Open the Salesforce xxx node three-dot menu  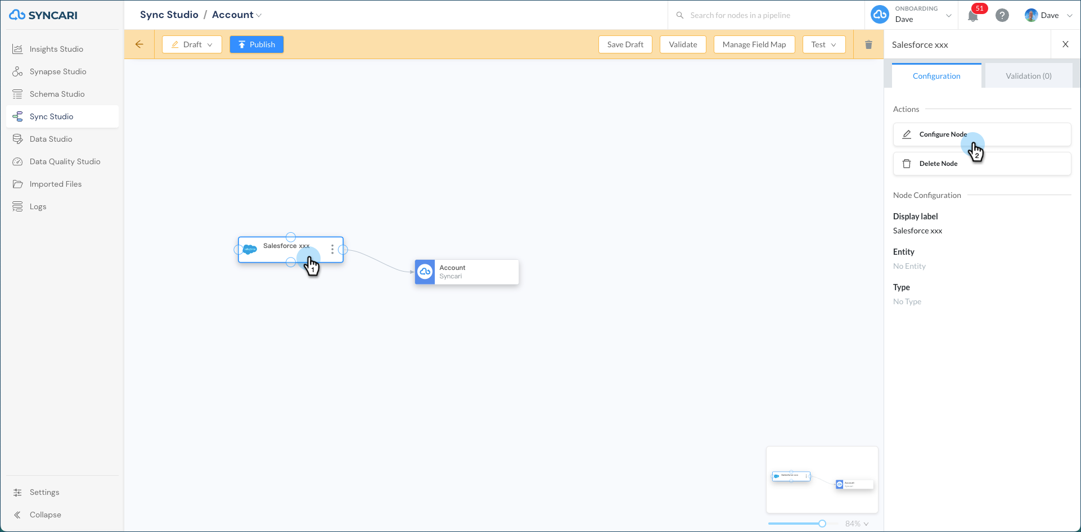[x=332, y=249]
